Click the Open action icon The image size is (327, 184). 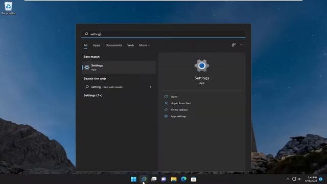point(166,97)
